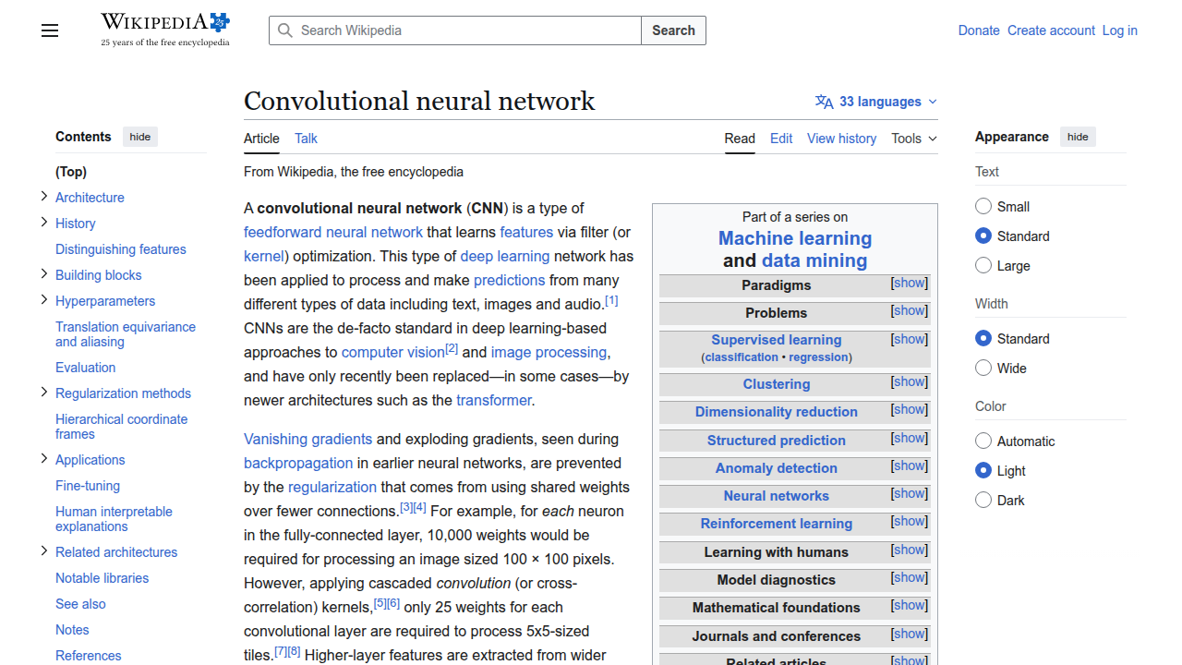This screenshot has height=665, width=1182.
Task: Click the Wikipedia logo
Action: click(x=165, y=30)
